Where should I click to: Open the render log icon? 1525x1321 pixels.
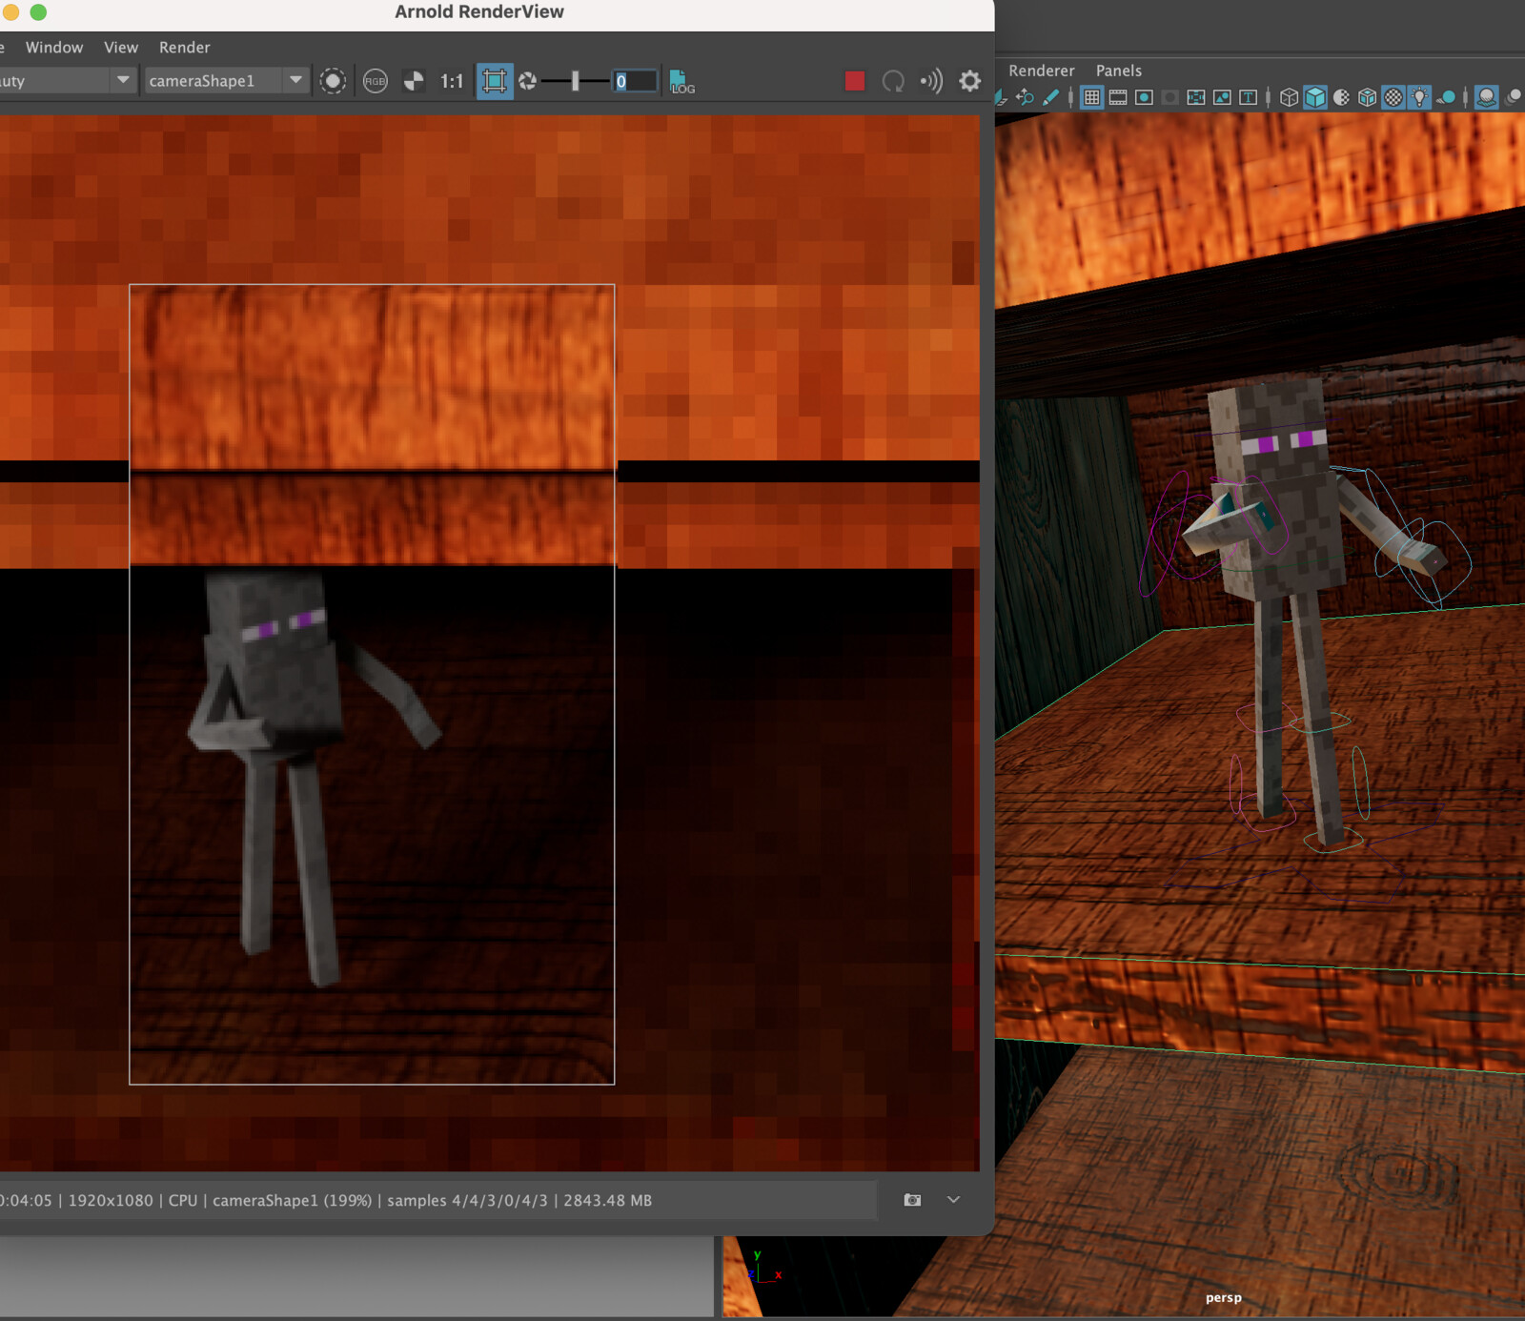(x=681, y=81)
